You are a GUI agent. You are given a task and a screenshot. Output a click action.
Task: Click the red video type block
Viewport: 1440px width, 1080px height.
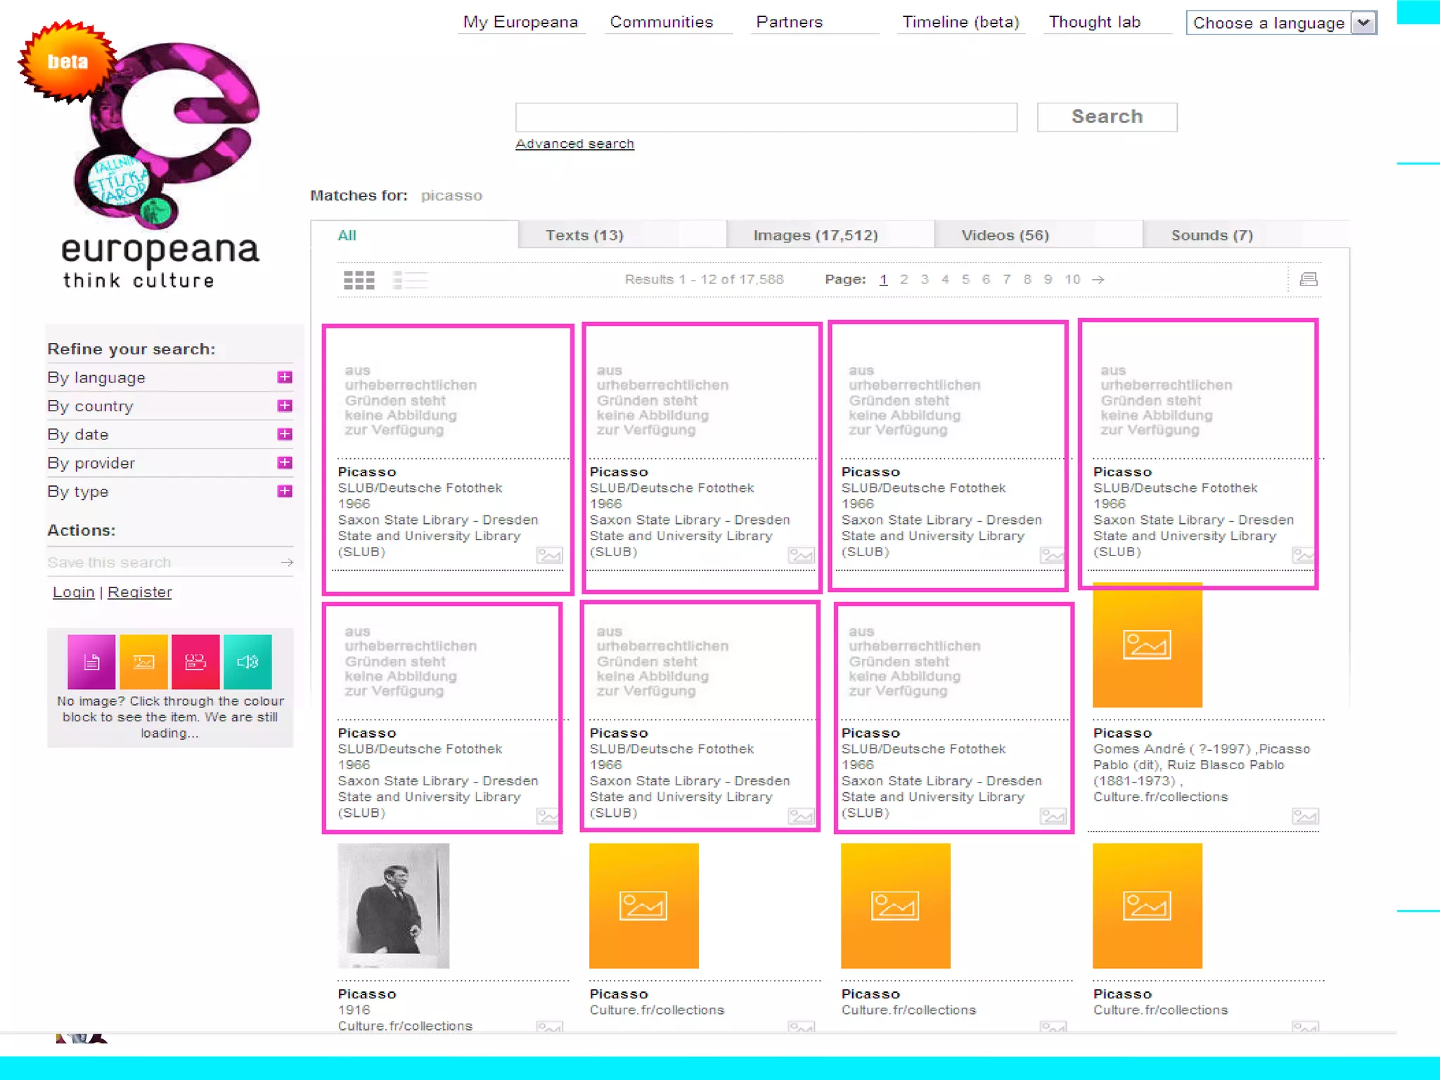195,662
